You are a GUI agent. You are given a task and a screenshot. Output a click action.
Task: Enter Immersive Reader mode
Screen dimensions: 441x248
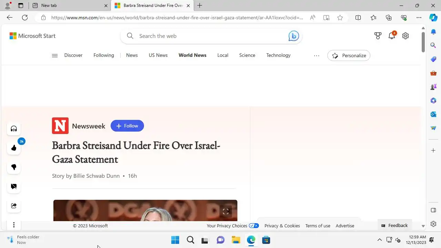point(326,18)
